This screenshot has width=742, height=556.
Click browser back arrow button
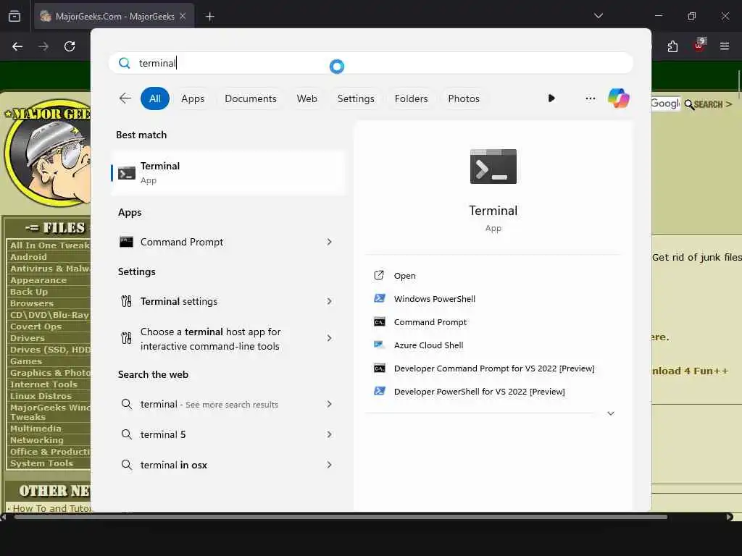click(17, 46)
